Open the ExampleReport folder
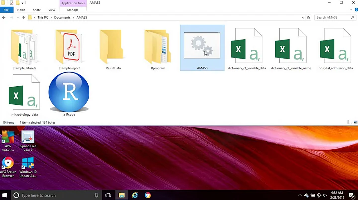This screenshot has height=200, width=358. pyautogui.click(x=69, y=49)
